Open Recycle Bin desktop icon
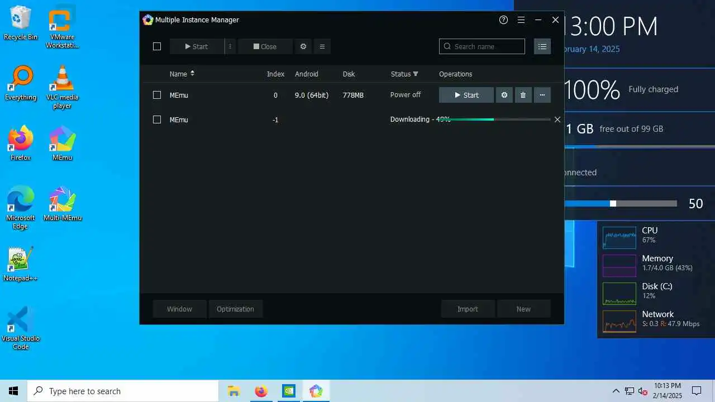715x402 pixels. tap(21, 23)
